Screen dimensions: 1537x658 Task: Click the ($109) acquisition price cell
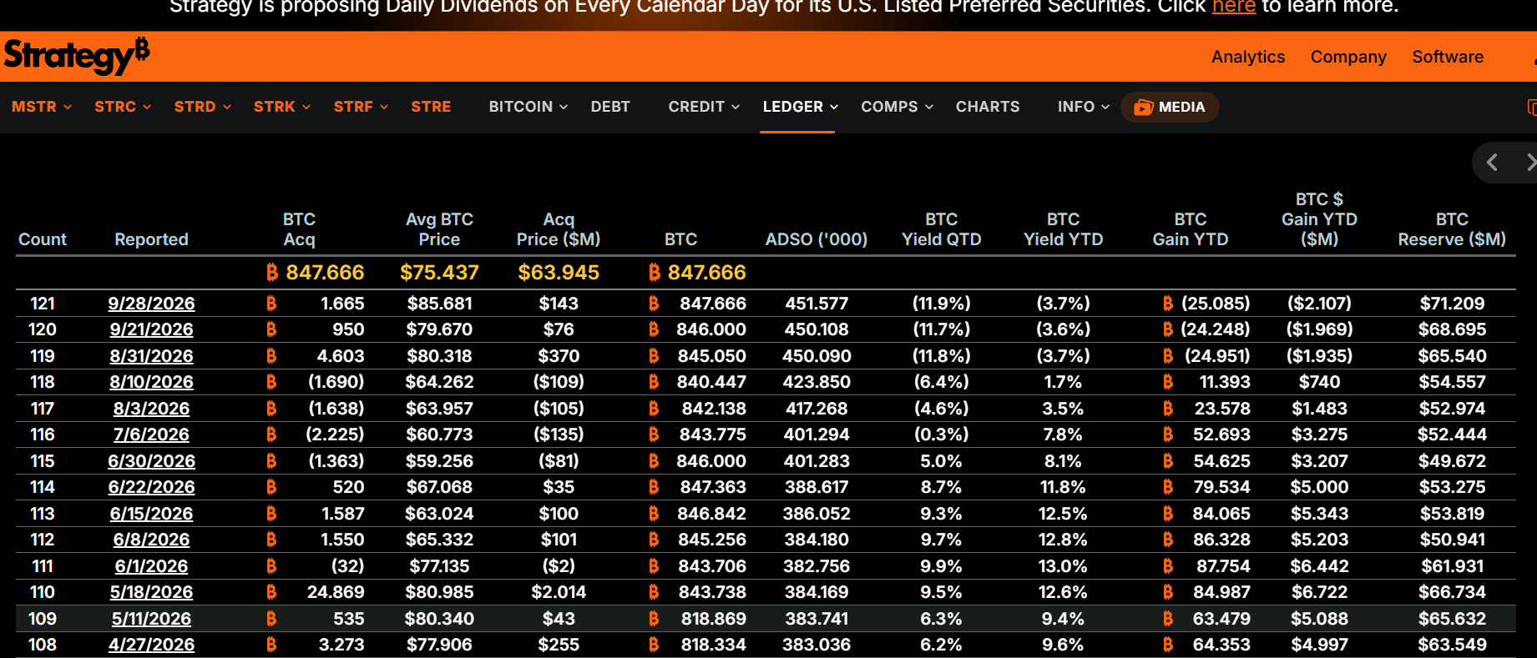pyautogui.click(x=559, y=382)
